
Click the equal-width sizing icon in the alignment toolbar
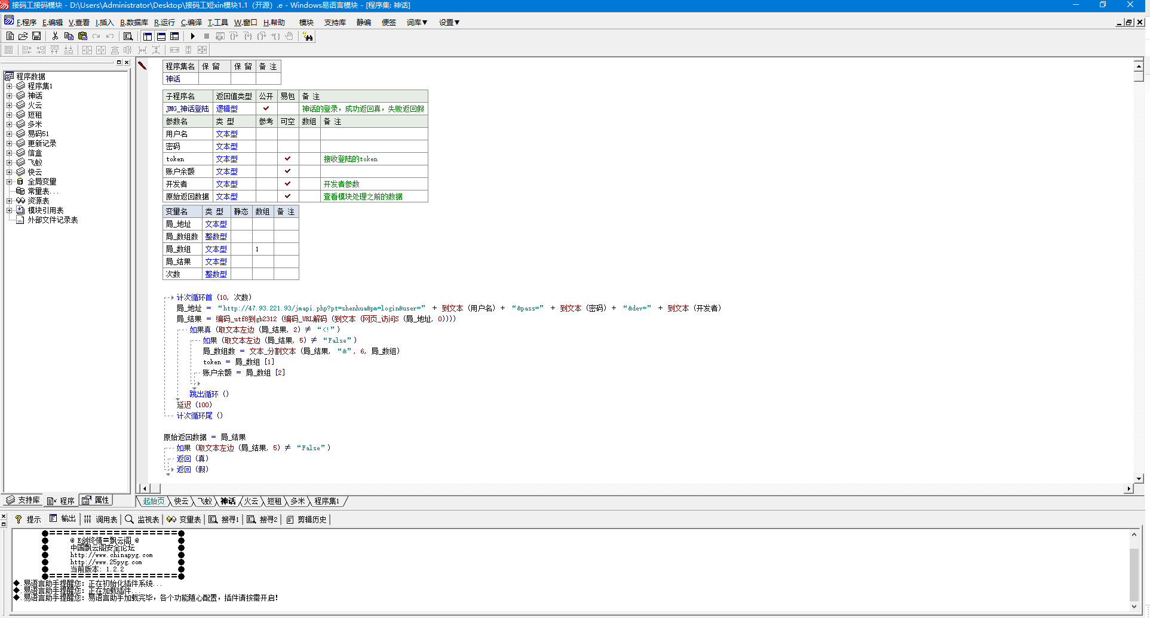click(x=174, y=50)
